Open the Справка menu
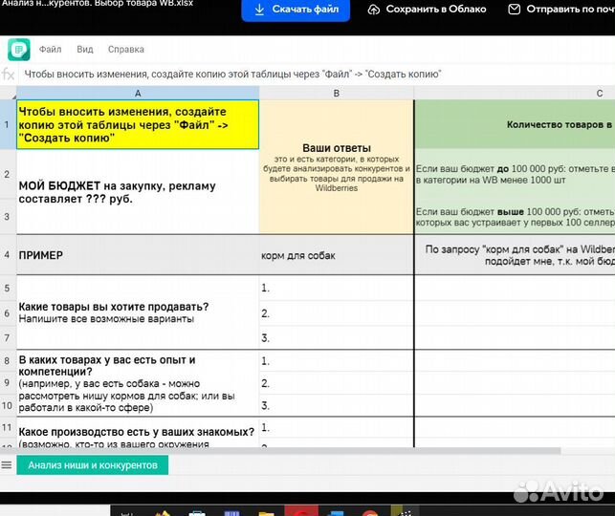This screenshot has width=615, height=516. click(x=125, y=49)
